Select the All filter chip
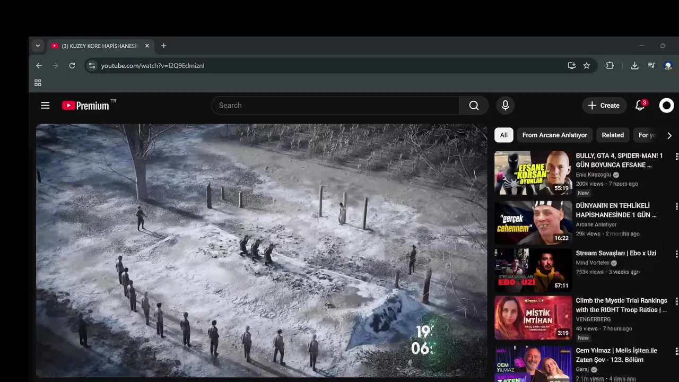The width and height of the screenshot is (679, 382). [x=503, y=135]
